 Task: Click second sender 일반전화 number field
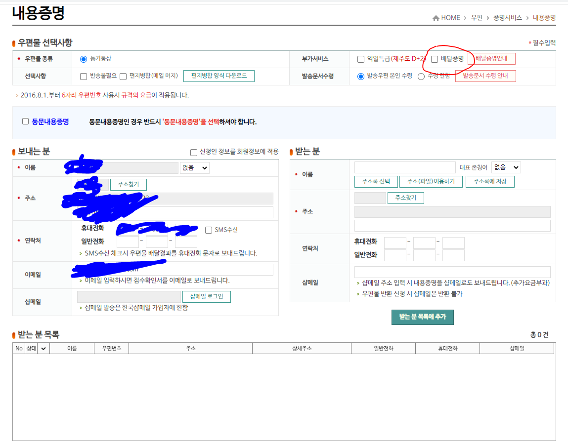157,242
